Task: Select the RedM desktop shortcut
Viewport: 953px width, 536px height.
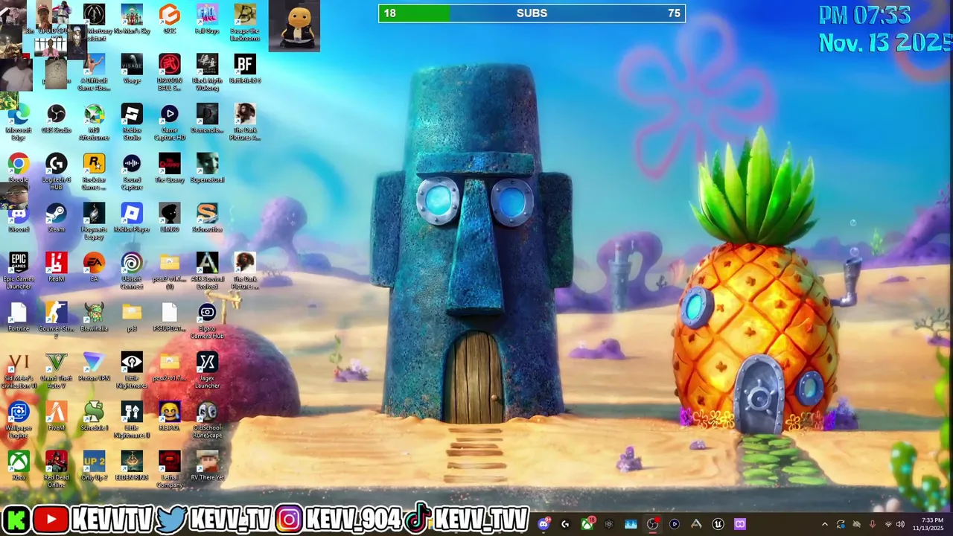Action: (57, 268)
